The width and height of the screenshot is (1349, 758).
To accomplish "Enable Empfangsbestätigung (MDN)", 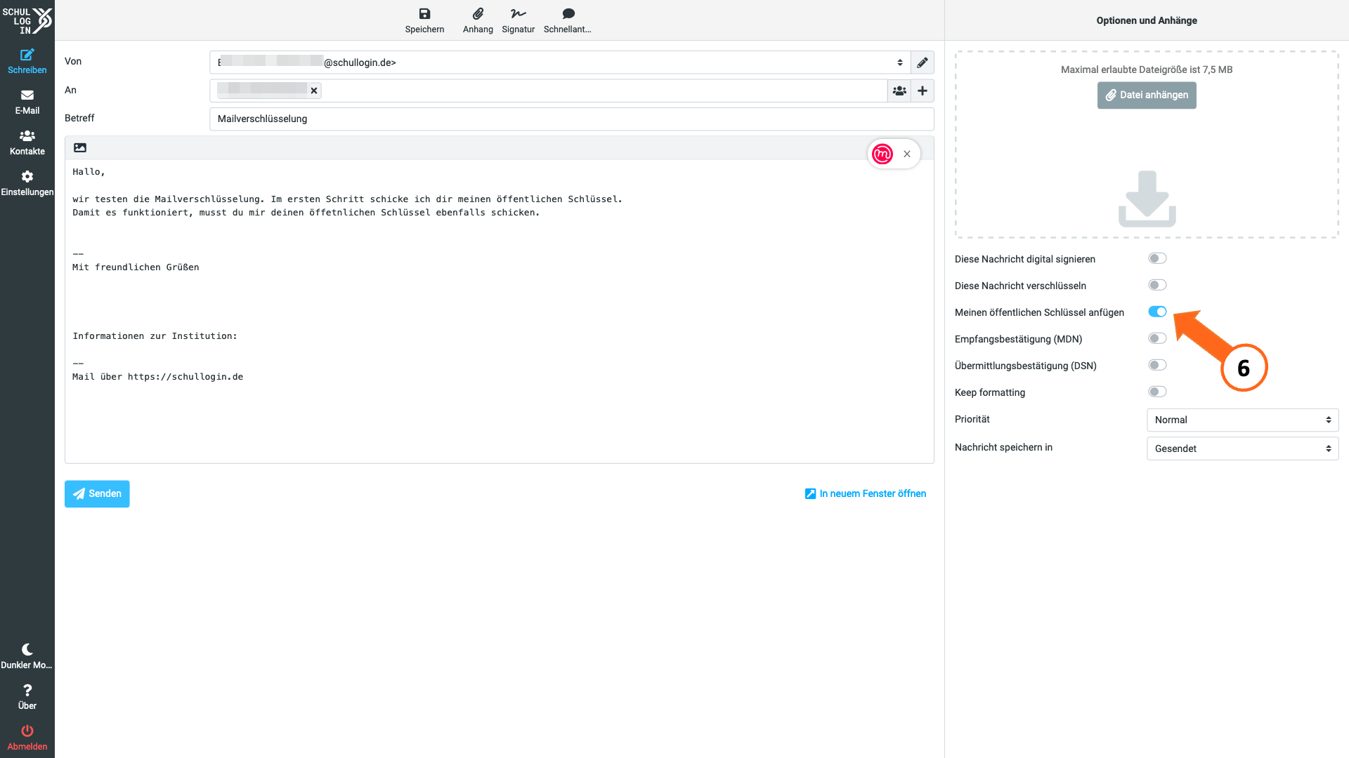I will pos(1157,338).
